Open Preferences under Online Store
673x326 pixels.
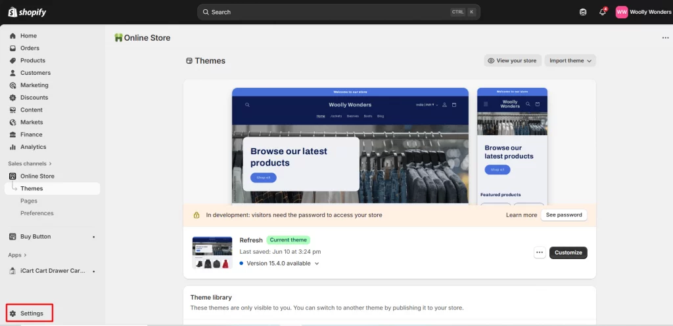[x=37, y=213]
